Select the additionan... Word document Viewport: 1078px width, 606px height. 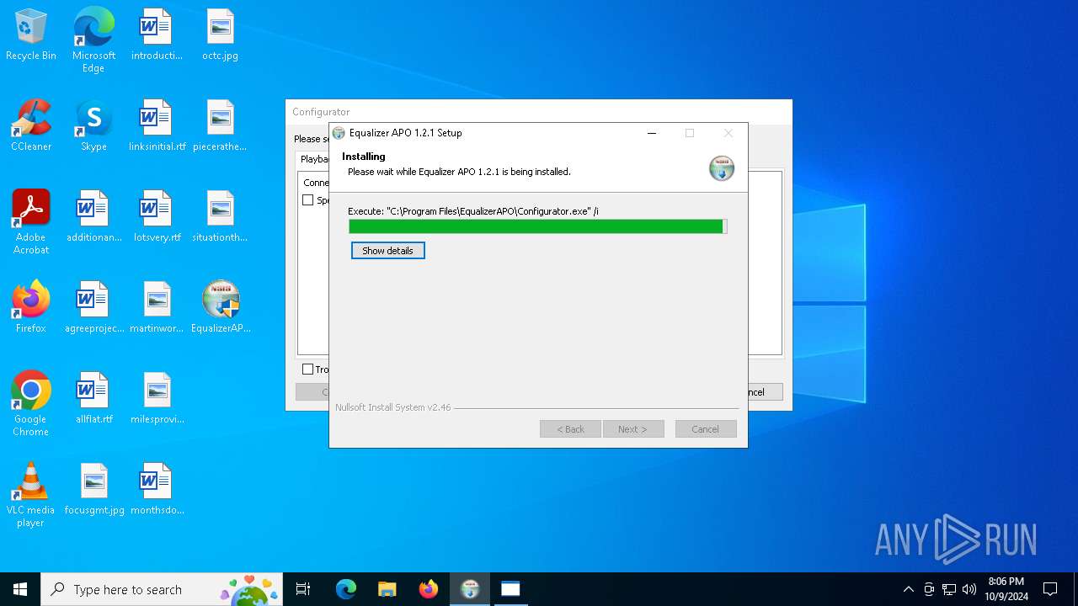93,217
